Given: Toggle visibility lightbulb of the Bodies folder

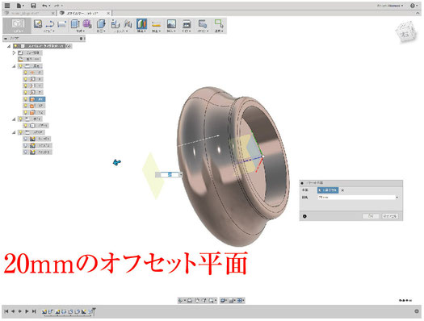Looking at the screenshot, I should 20,119.
